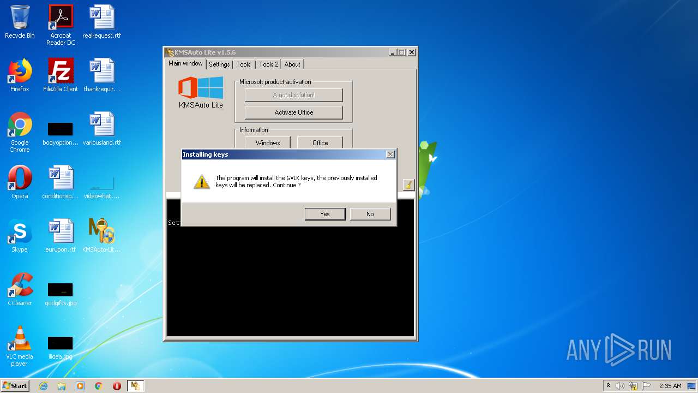Viewport: 698px width, 393px height.
Task: Decline key installation with No button
Action: pos(370,214)
